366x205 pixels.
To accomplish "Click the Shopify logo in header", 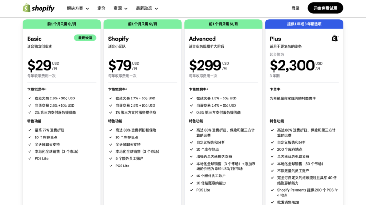I will click(39, 8).
